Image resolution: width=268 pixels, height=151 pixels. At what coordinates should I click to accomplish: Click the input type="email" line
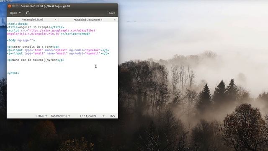click(58, 53)
